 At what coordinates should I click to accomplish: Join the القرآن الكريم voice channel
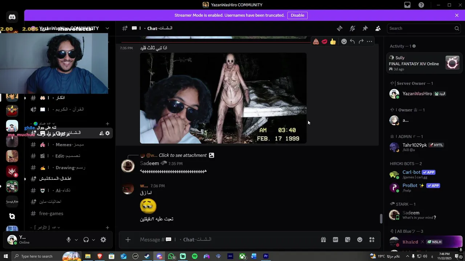click(x=69, y=109)
